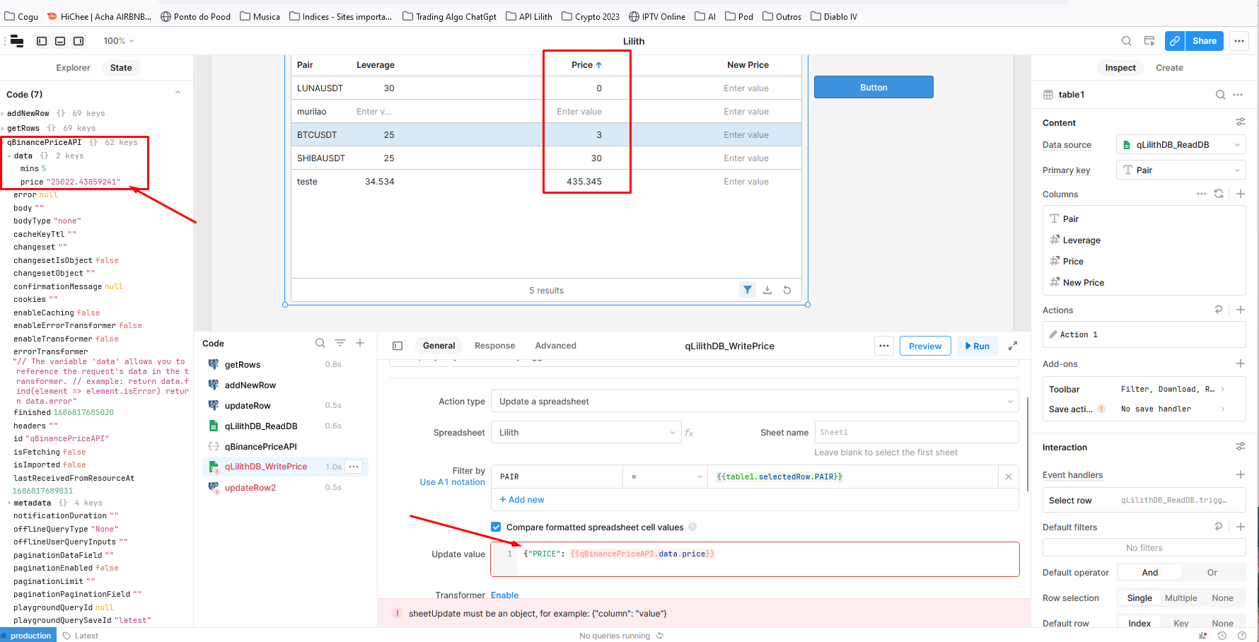Search in the table1 inspector panel

point(1220,95)
